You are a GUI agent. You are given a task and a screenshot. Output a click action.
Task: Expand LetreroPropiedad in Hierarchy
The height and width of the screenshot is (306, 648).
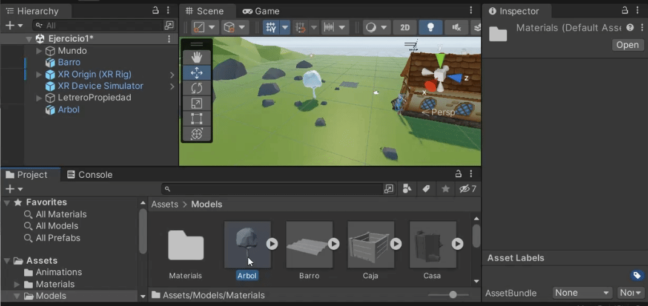click(x=39, y=98)
